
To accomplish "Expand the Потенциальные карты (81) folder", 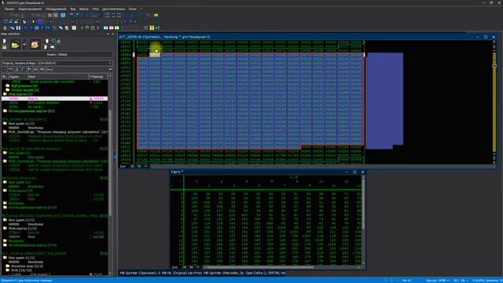I will (x=31, y=111).
